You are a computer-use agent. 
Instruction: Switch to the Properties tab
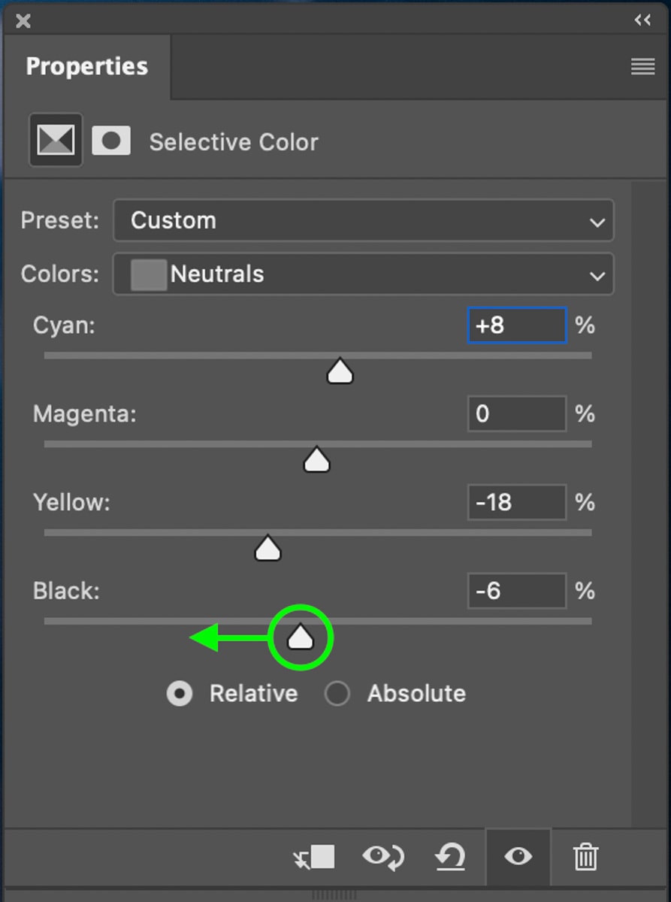[86, 66]
